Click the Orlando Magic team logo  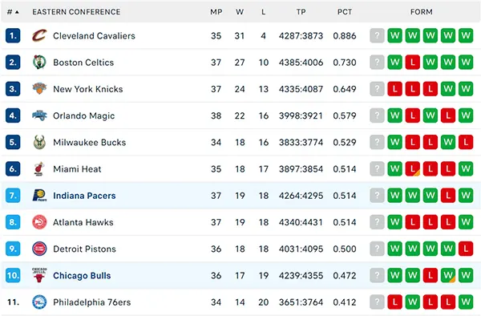[39, 115]
